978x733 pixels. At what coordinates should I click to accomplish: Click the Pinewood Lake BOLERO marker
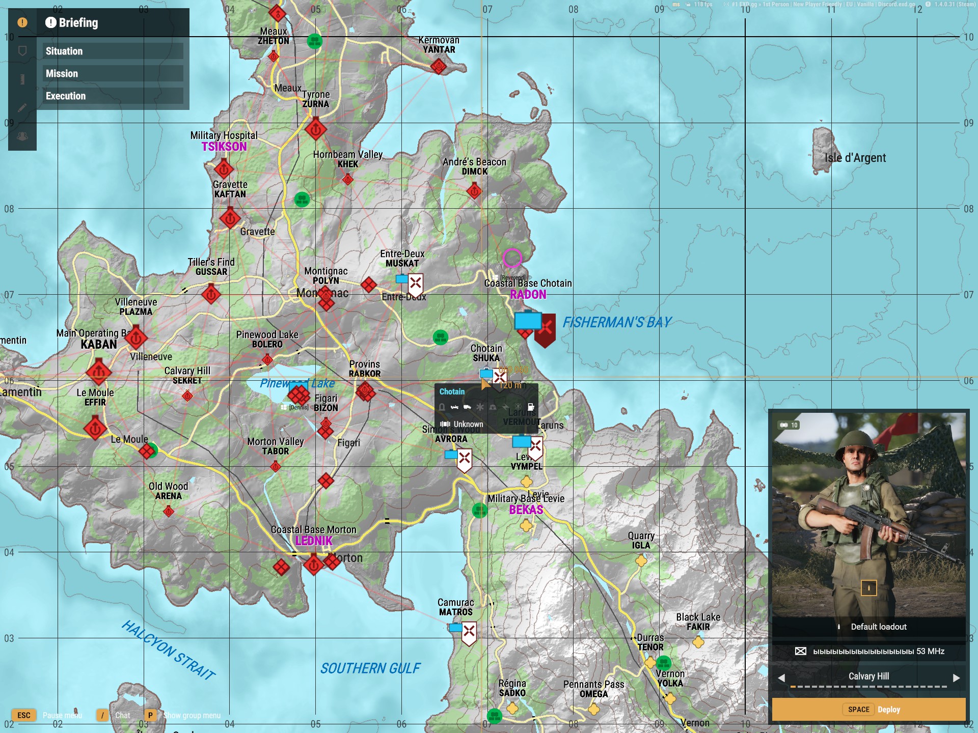[x=267, y=360]
